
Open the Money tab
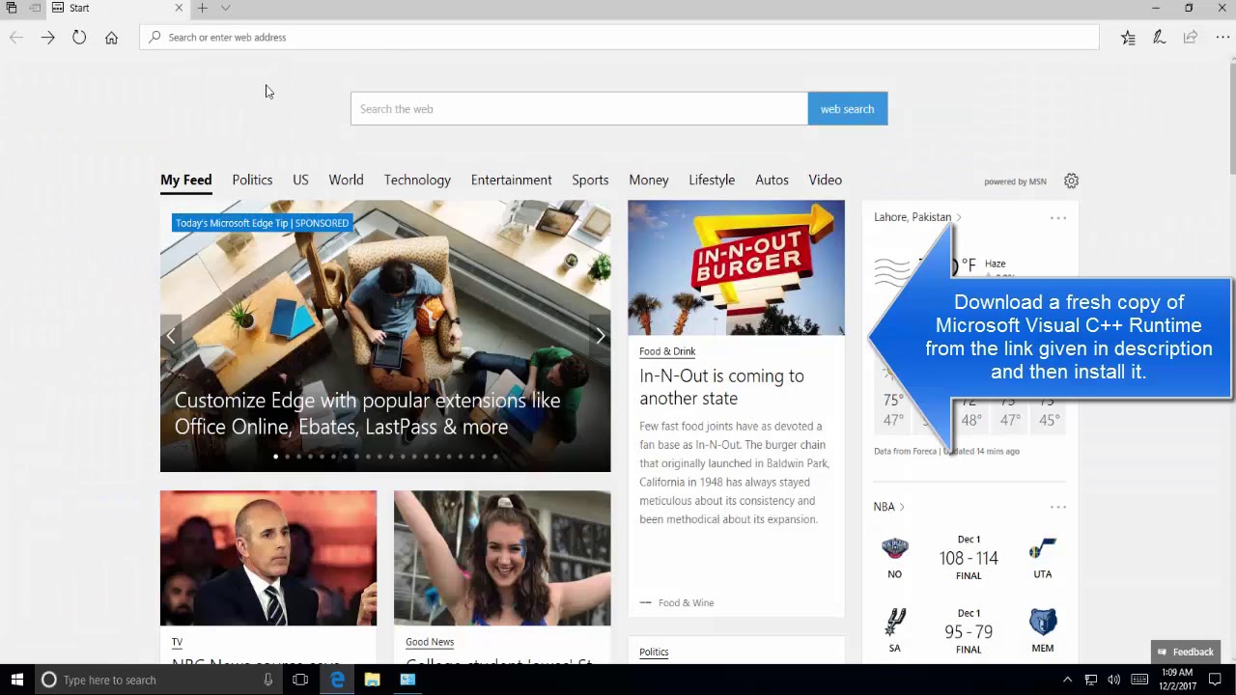(x=649, y=181)
